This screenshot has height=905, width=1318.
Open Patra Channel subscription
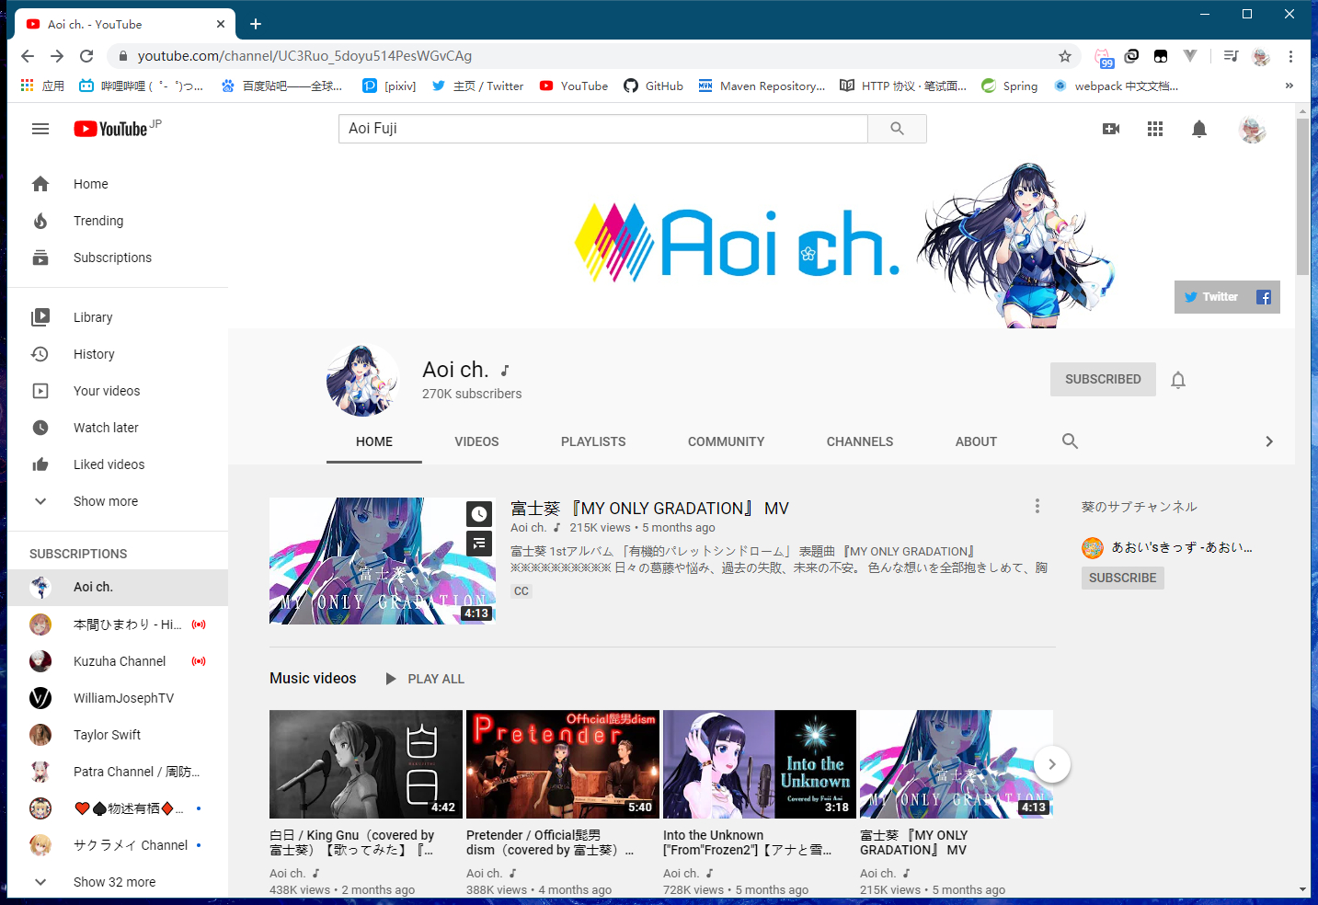pos(118,772)
